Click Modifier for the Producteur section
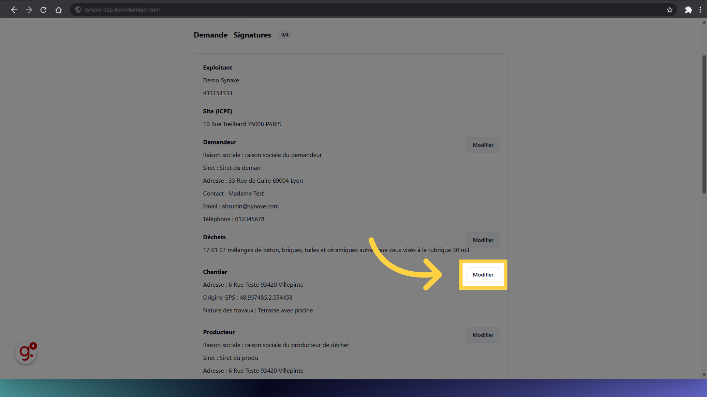 coord(483,335)
